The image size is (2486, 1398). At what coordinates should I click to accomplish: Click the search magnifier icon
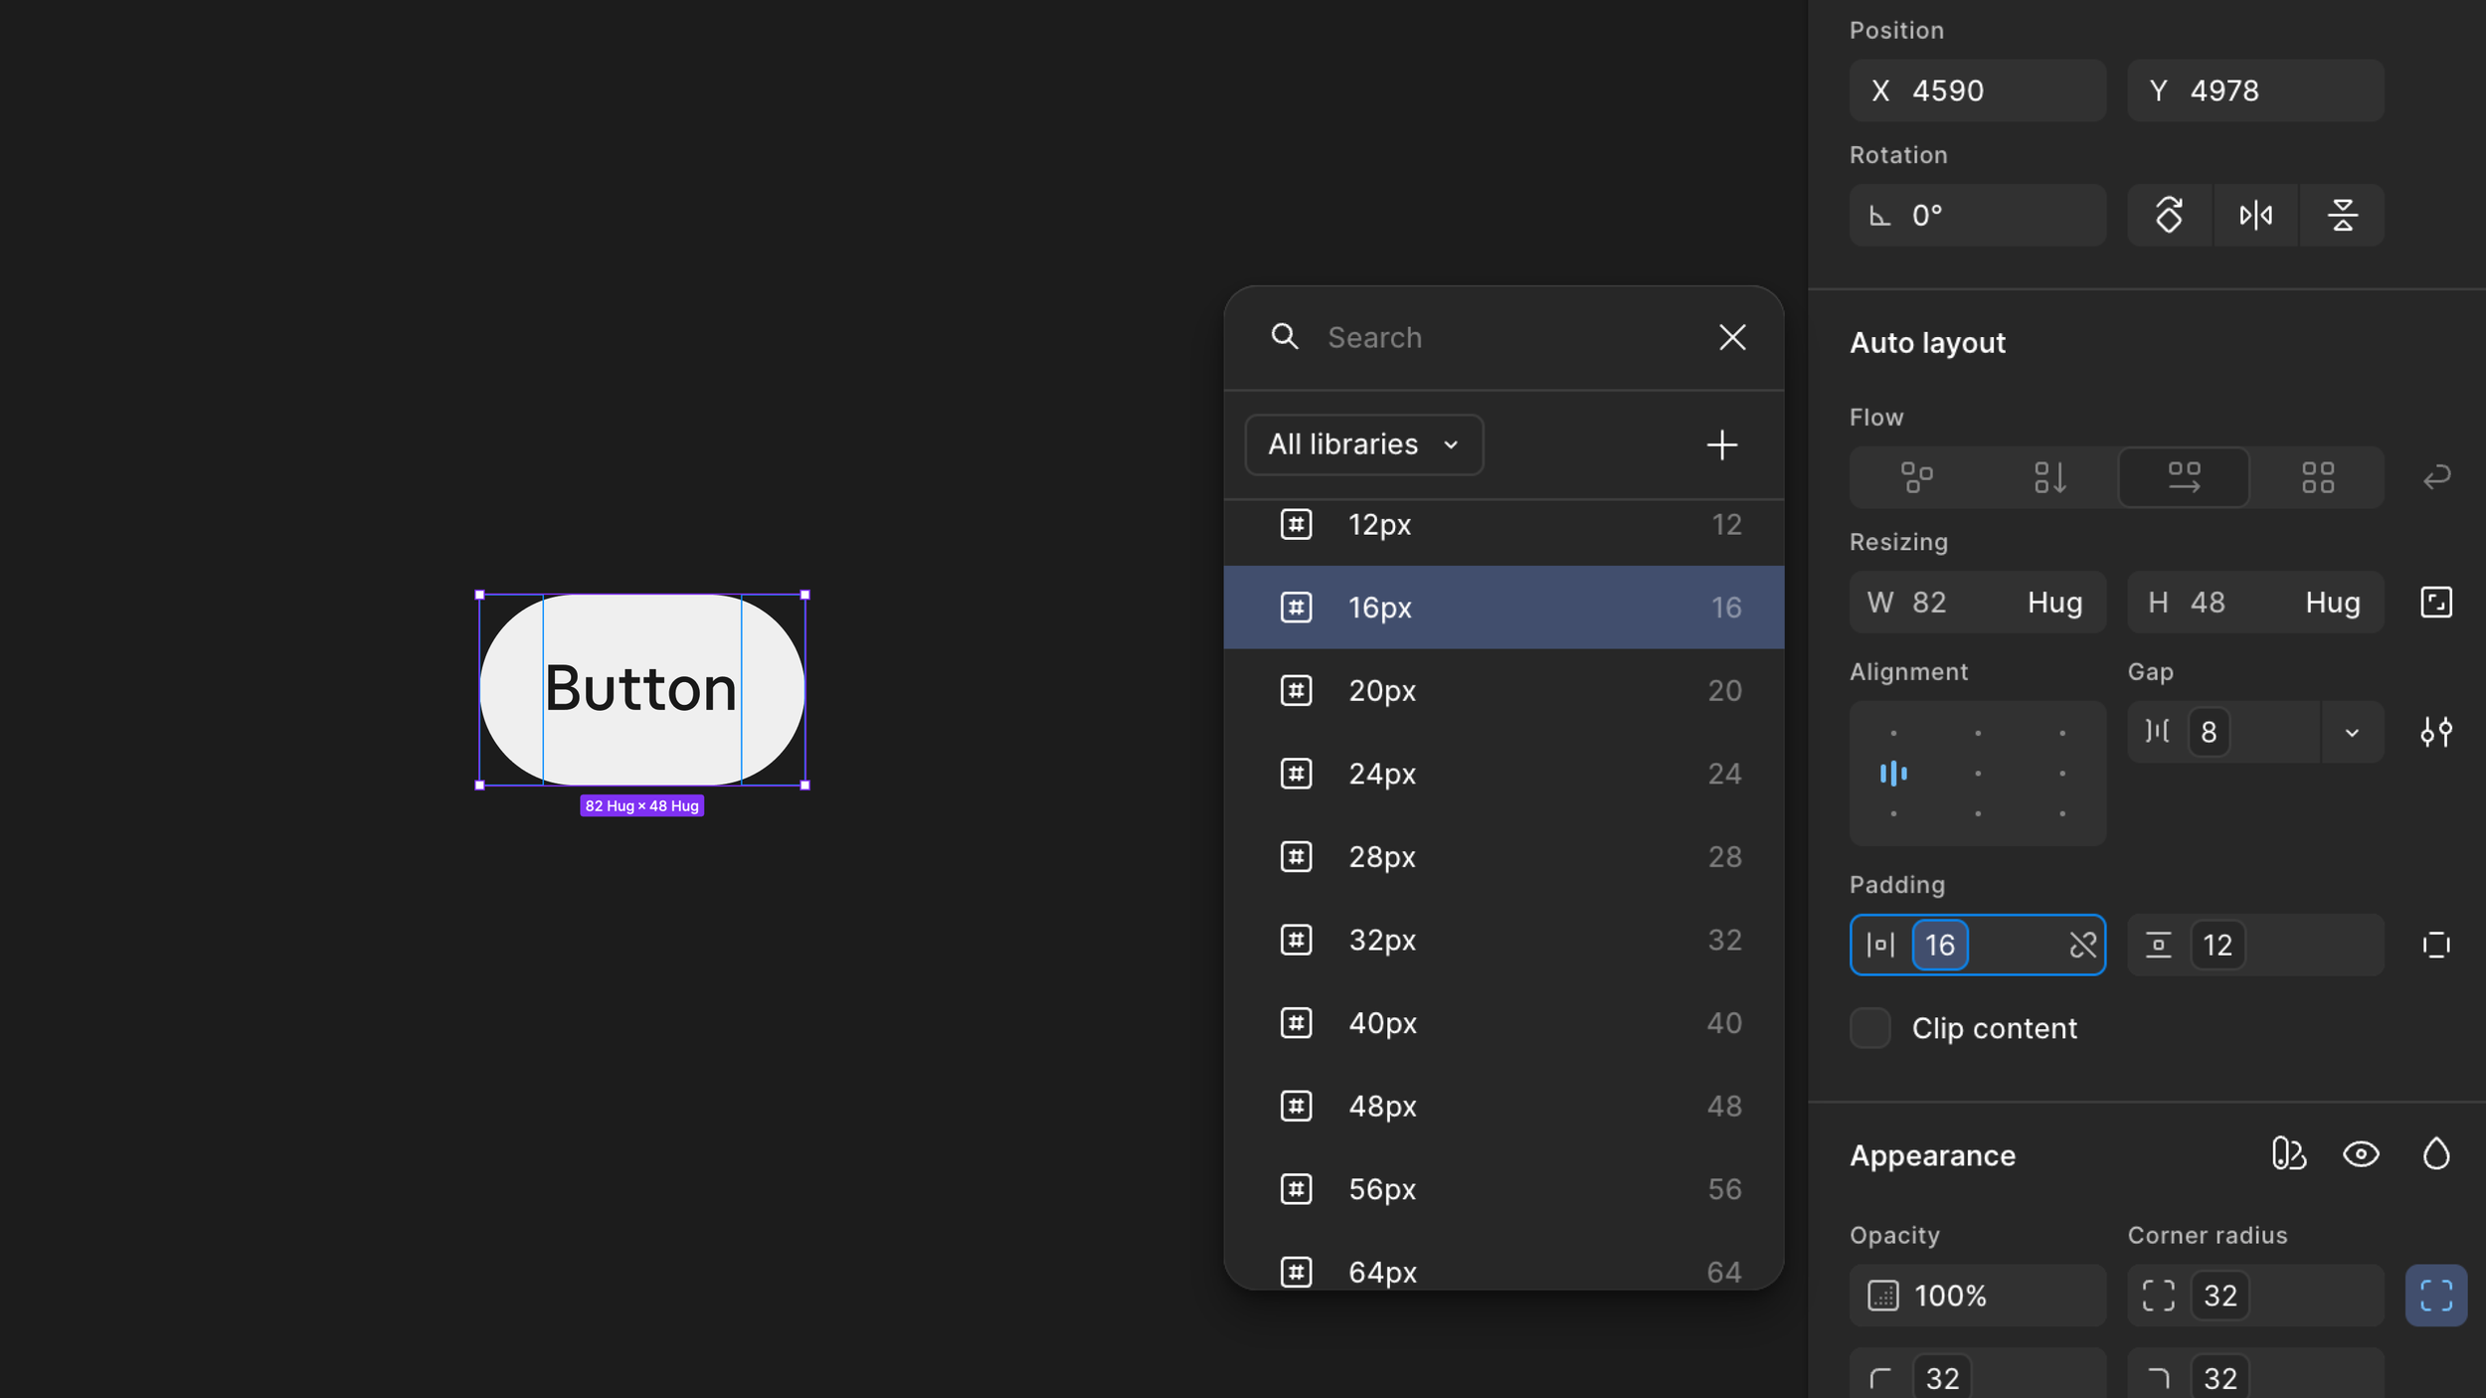[x=1284, y=337]
